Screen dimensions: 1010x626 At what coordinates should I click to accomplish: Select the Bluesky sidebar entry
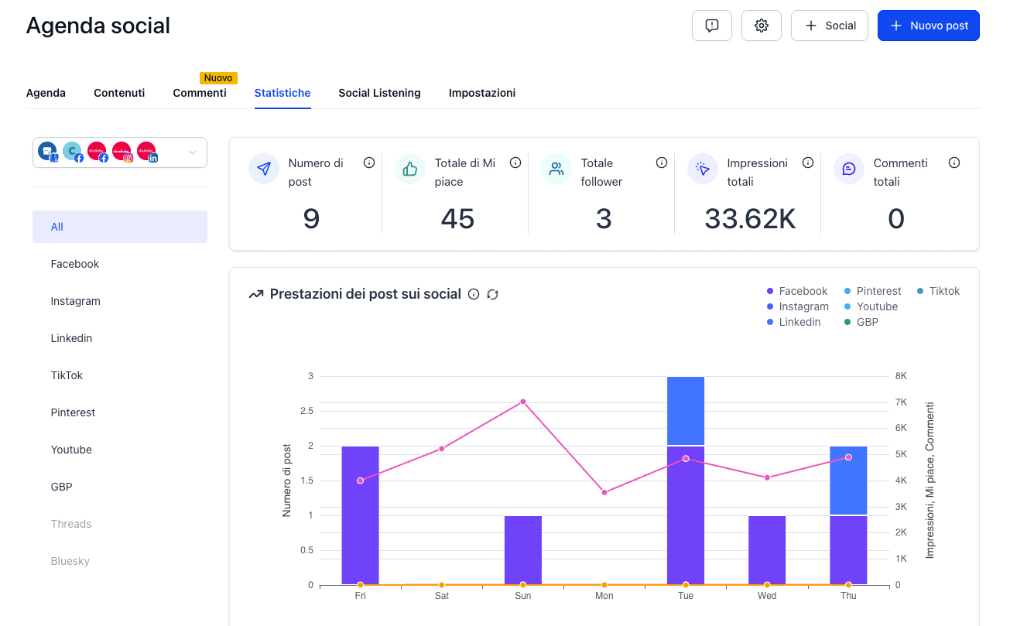(x=120, y=561)
